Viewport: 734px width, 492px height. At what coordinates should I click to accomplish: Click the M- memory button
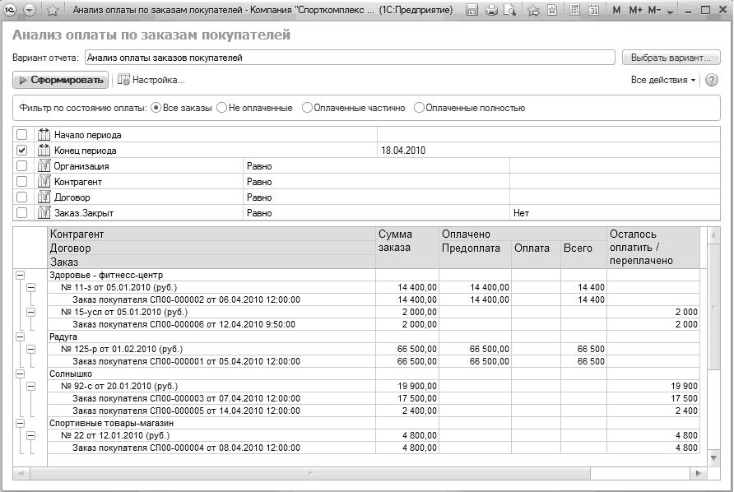(654, 10)
